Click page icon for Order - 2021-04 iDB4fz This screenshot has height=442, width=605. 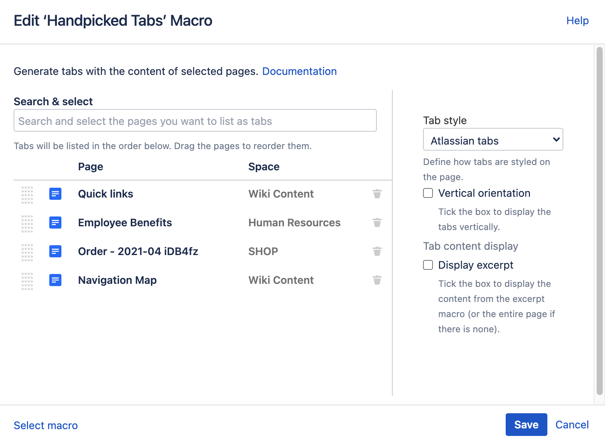click(x=55, y=251)
